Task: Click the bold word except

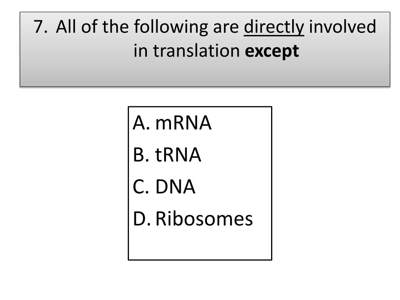Action: 272,51
